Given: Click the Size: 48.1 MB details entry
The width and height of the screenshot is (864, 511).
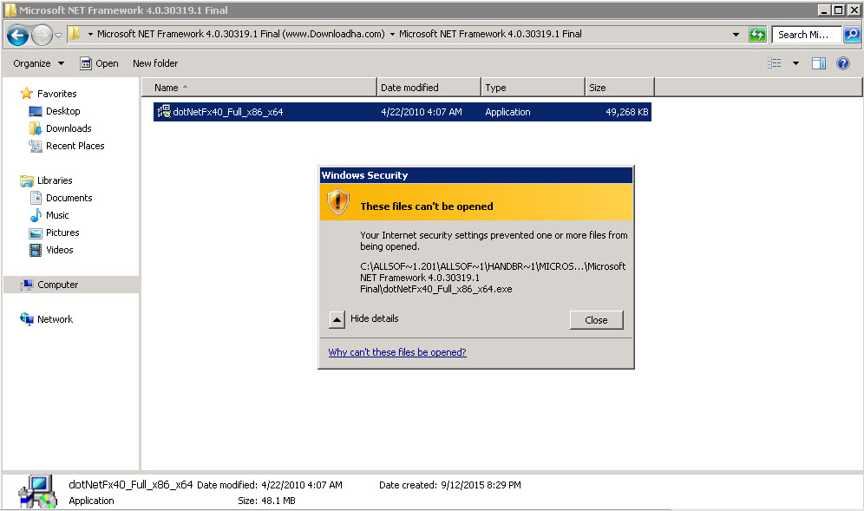Looking at the screenshot, I should pos(266,501).
